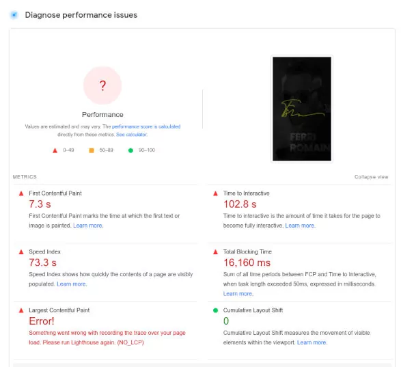Image resolution: width=401 pixels, height=367 pixels.
Task: Click the green circle 90–100 legend marker
Action: pyautogui.click(x=130, y=150)
